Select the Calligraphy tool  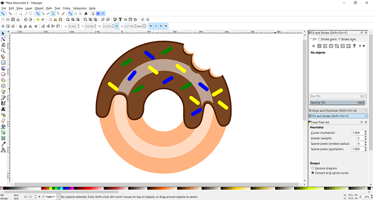point(3,103)
